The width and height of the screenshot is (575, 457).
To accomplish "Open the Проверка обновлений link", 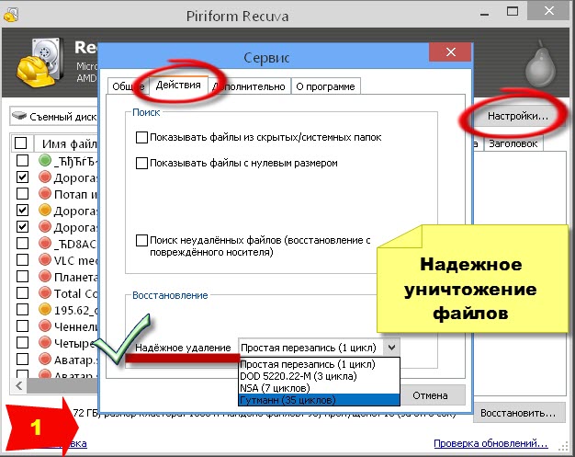I will coord(490,443).
